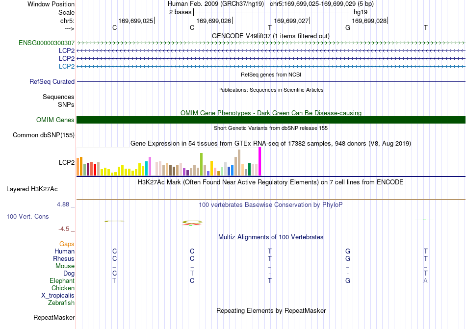The height and width of the screenshot is (329, 466).
Task: Select the light-blue LCP2 transcript label
Action: coord(67,66)
